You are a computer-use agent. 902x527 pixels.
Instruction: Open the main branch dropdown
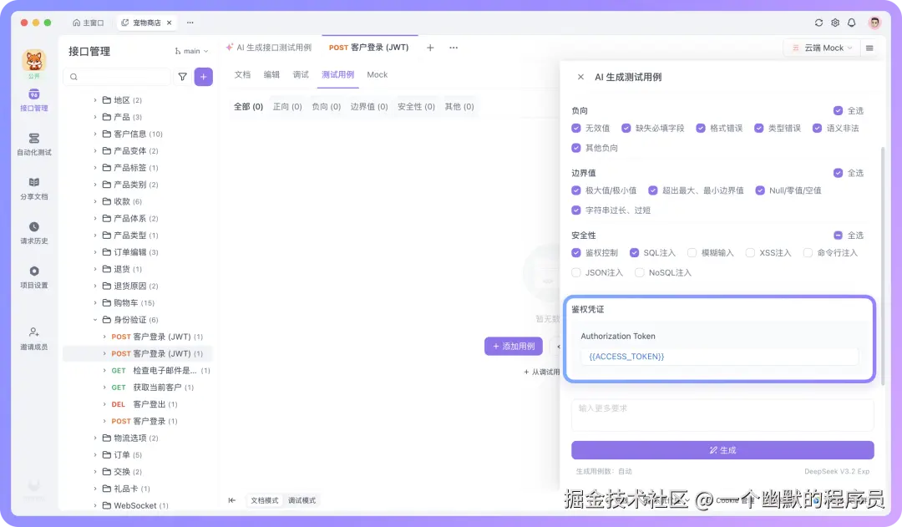(x=191, y=50)
